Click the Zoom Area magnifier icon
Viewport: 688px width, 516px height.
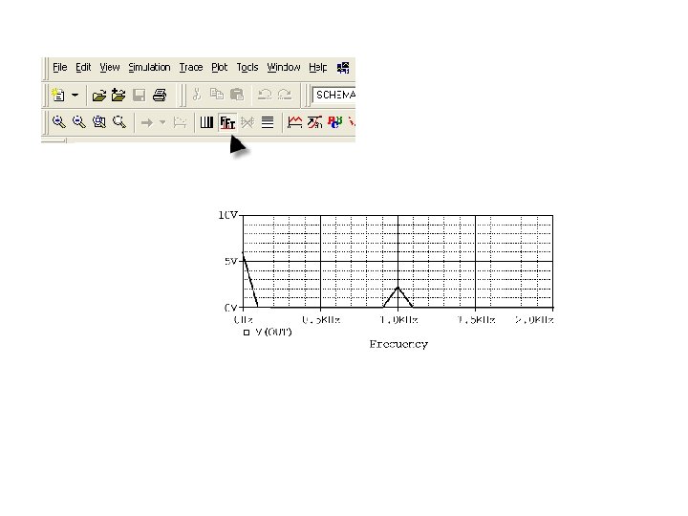pos(99,121)
